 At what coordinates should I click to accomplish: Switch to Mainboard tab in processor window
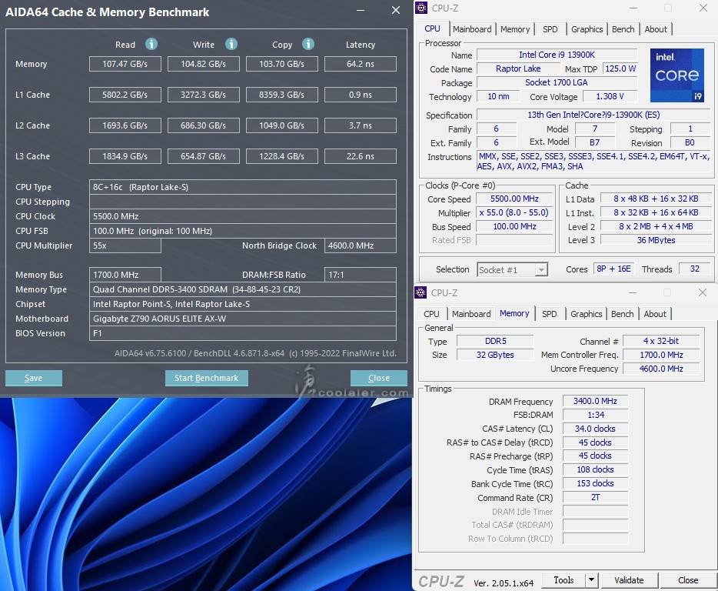point(472,29)
